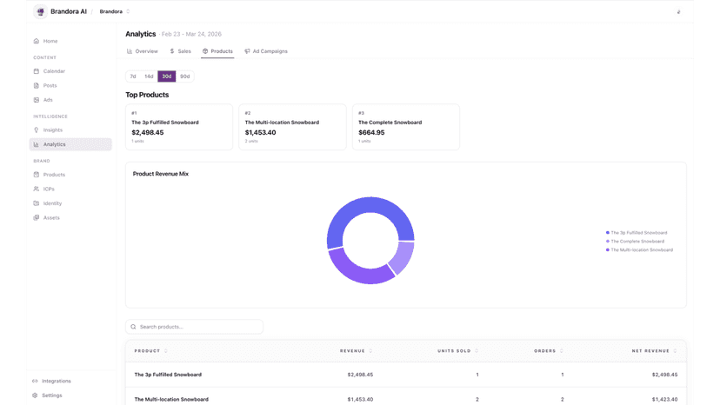This screenshot has height=405, width=720.
Task: Click the Analytics chart icon in sidebar
Action: point(37,144)
